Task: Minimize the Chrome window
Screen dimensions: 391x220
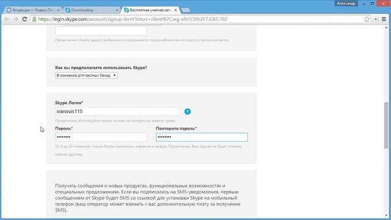Action: [x=364, y=4]
